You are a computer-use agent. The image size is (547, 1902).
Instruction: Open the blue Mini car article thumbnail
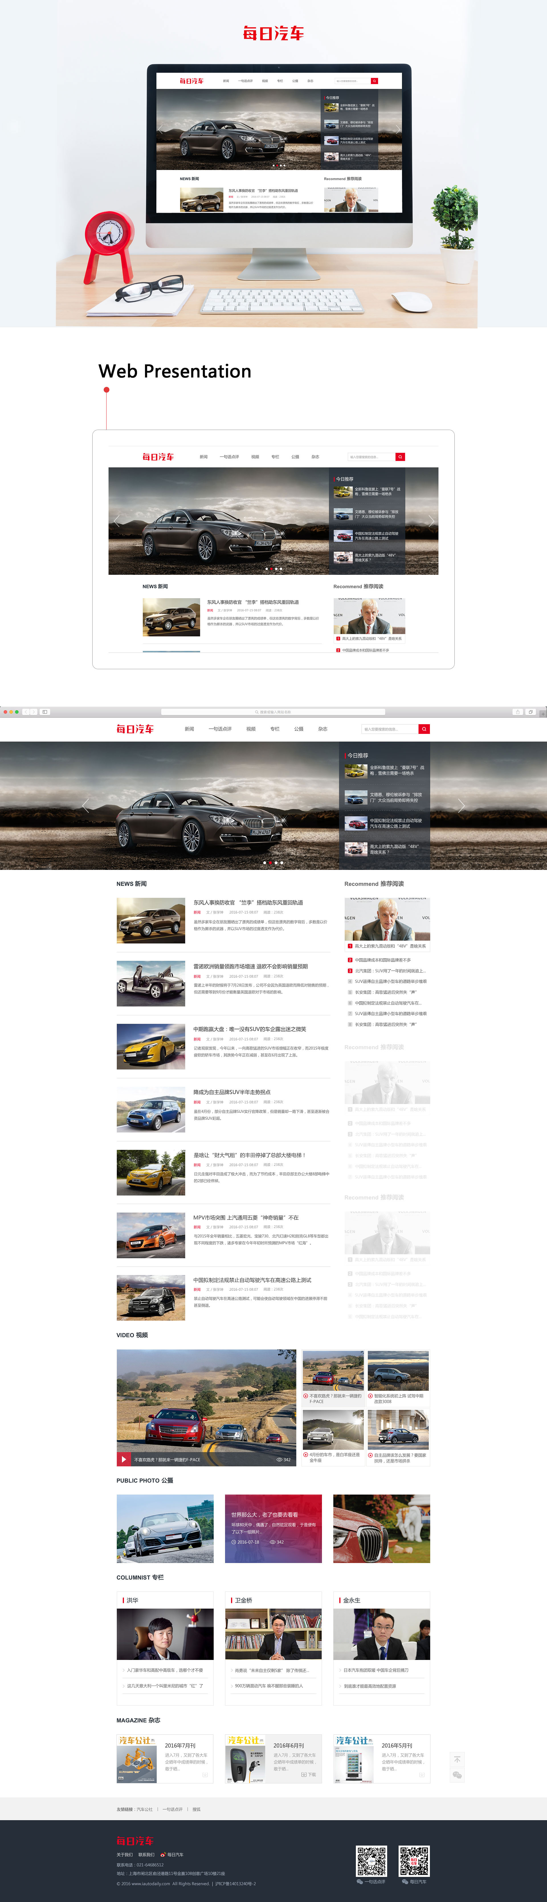point(151,1109)
